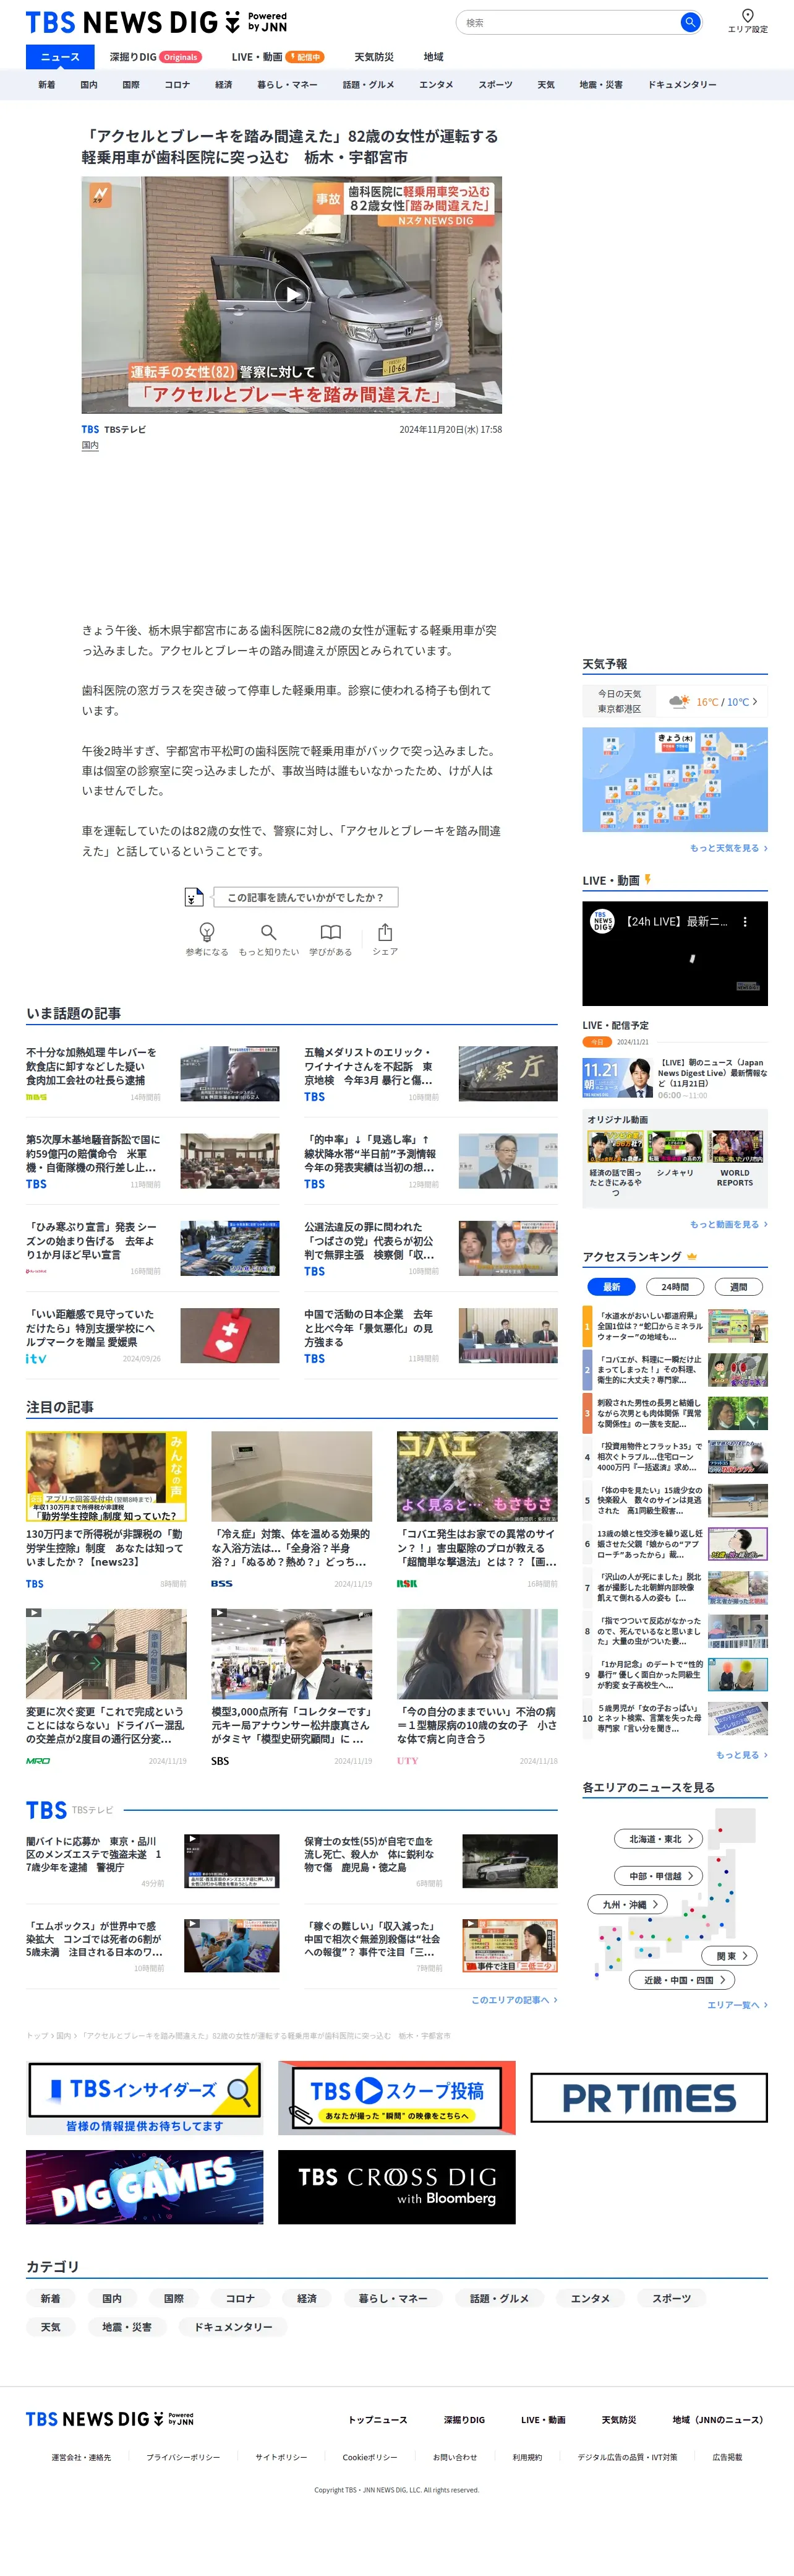Open the PR TIMES banner
Viewport: 794px width, 2576px height.
tap(648, 2097)
